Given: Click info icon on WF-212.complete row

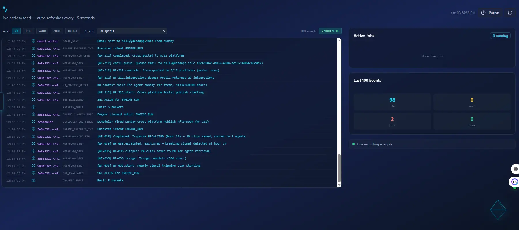Looking at the screenshot, I should (33, 70).
